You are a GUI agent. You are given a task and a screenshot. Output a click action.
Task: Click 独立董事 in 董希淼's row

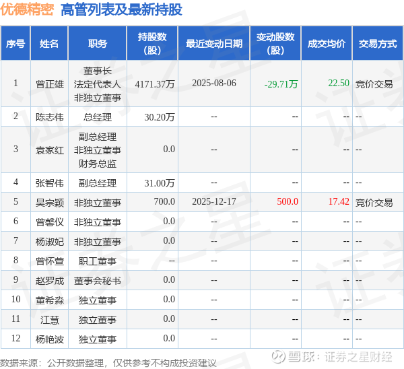pos(98,300)
